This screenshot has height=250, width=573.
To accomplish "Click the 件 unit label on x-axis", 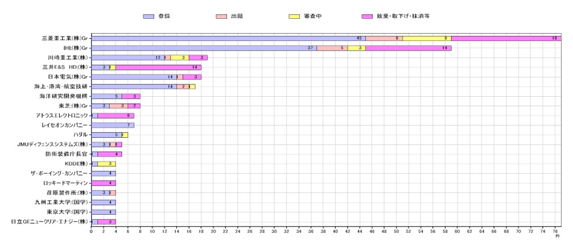I will coord(558,236).
